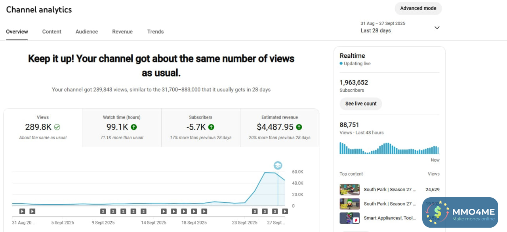Screen dimensions: 507x232
Task: Click the 'Now' label under realtime chart
Action: 435,160
